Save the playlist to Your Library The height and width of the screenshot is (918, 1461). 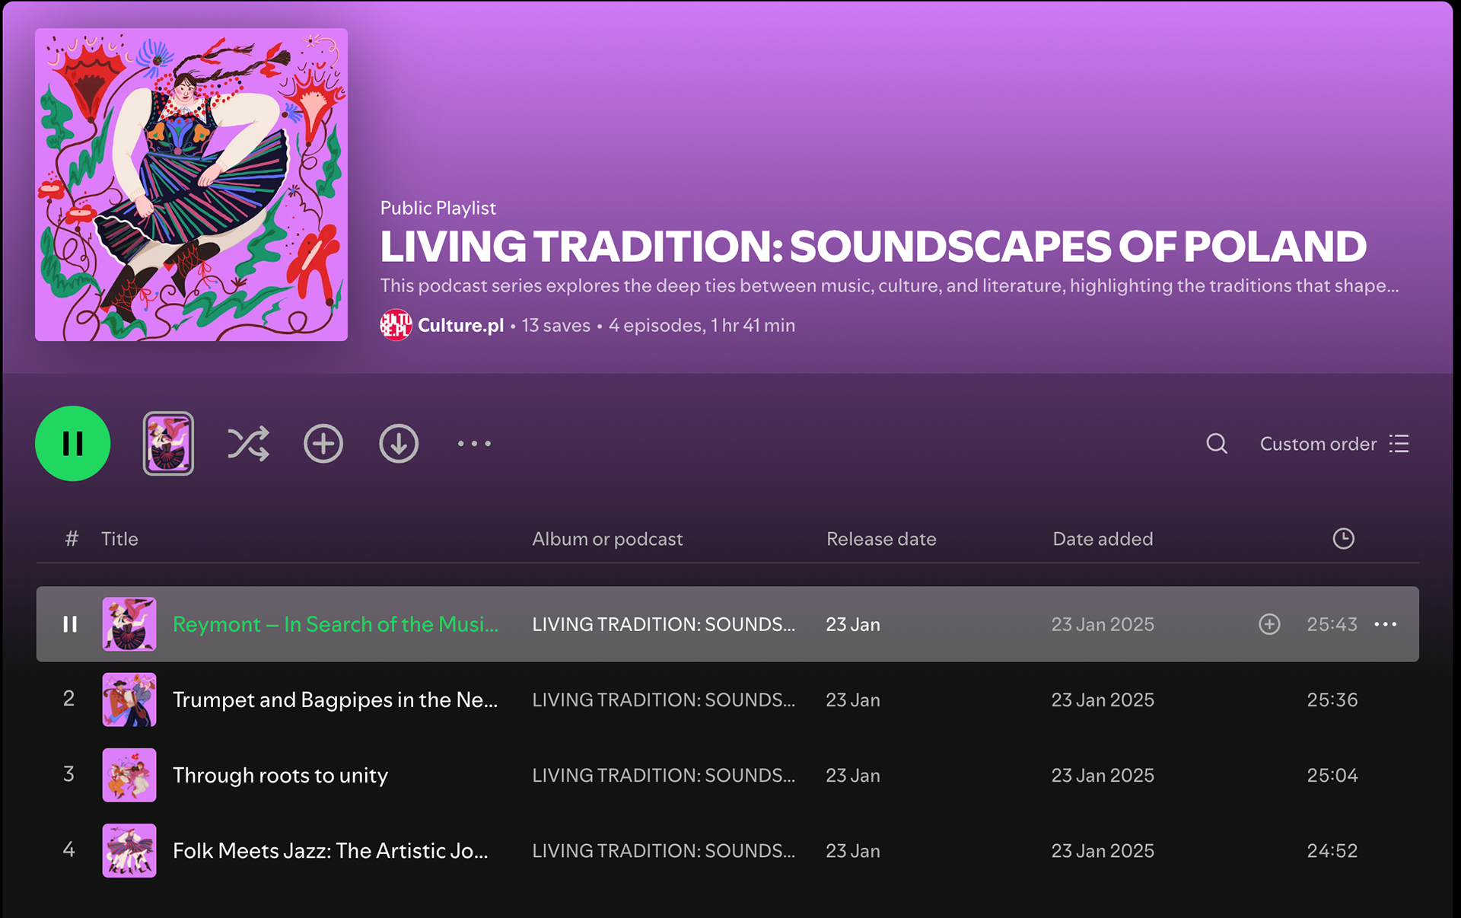[x=323, y=443]
